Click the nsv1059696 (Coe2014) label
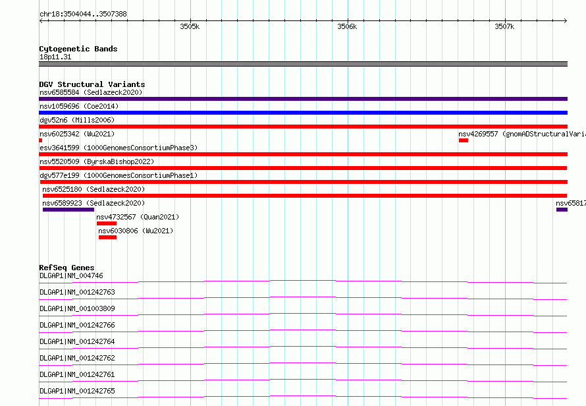 (79, 106)
